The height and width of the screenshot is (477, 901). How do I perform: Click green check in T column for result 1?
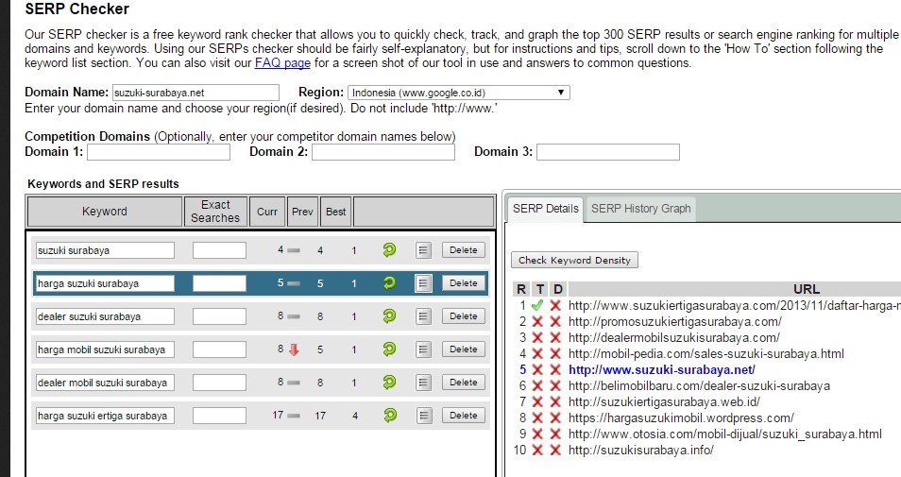coord(537,306)
